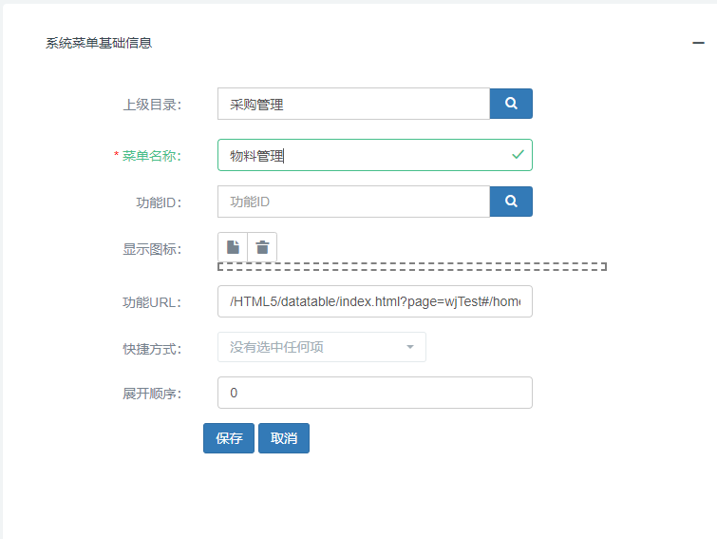The image size is (717, 539).
Task: Click the 取消 button
Action: point(284,438)
